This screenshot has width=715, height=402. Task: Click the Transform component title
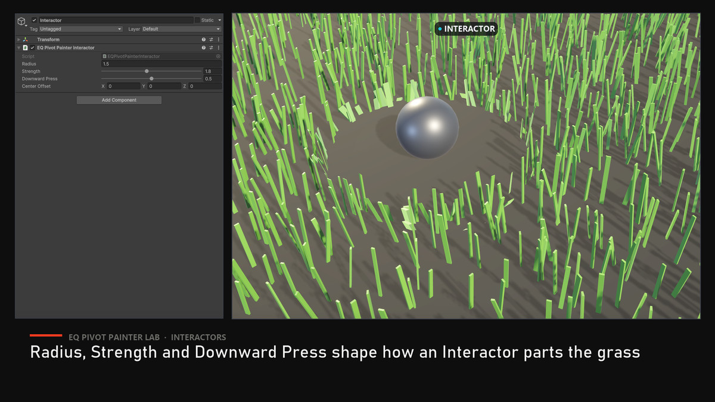[48, 40]
